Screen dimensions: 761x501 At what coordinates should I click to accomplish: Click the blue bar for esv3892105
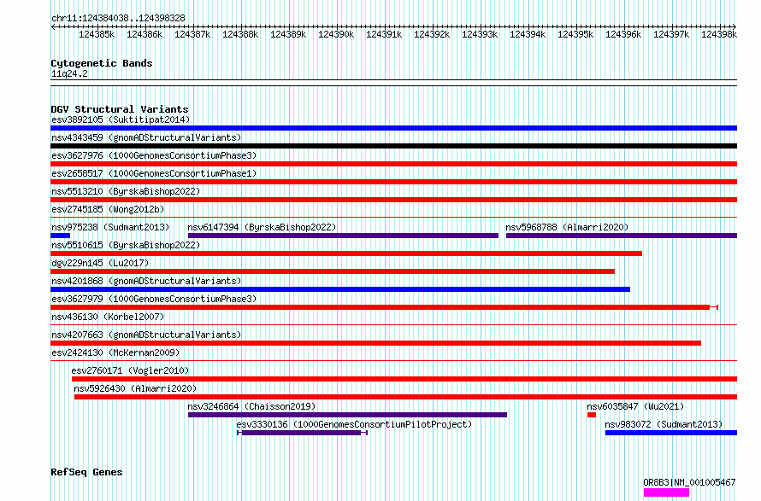tap(393, 128)
